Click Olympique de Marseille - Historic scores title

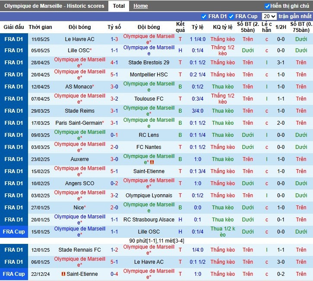click(54, 6)
